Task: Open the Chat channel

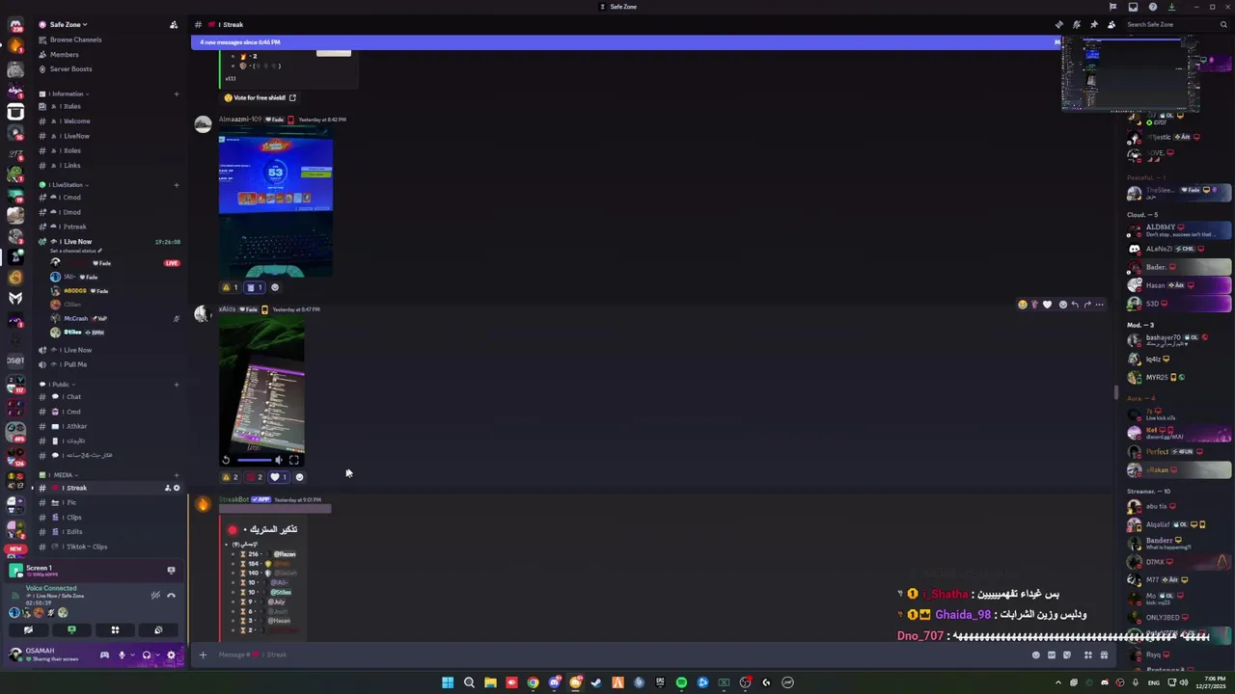Action: (72, 397)
